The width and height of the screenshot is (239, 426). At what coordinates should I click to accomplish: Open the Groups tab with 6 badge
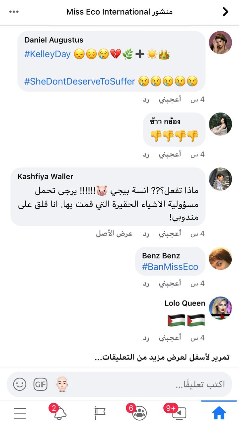[139, 413]
